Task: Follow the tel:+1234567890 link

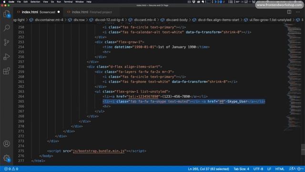Action: coord(143,97)
